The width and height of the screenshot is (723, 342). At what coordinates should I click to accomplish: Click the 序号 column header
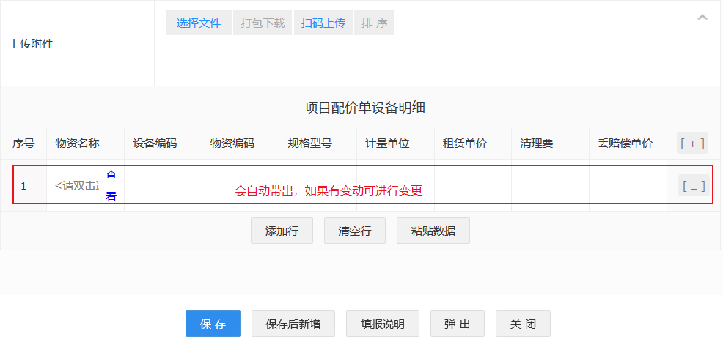click(23, 144)
